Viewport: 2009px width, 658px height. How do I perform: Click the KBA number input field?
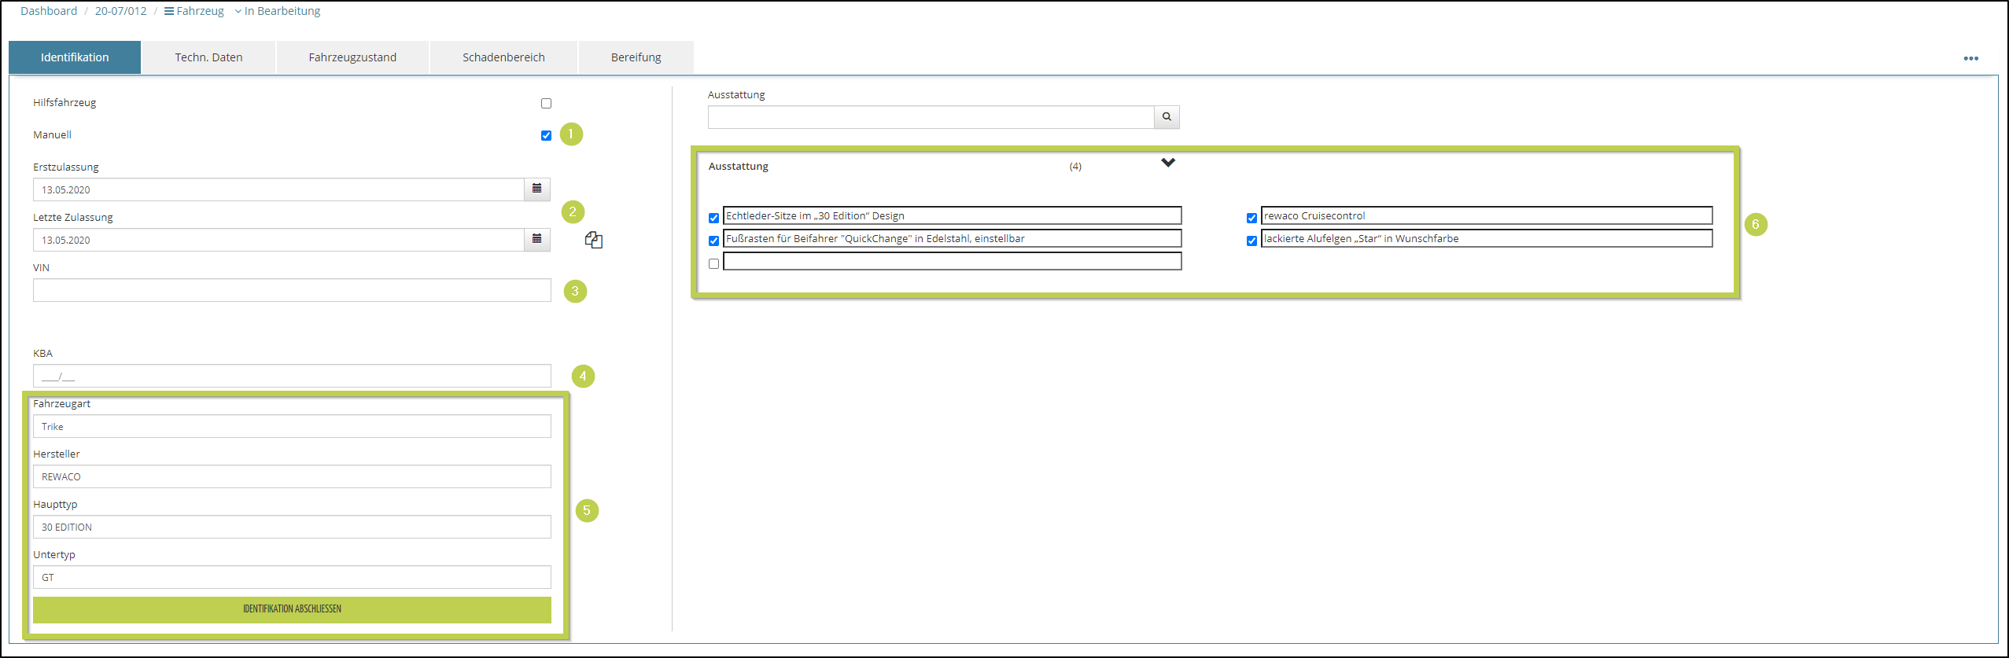click(x=292, y=376)
